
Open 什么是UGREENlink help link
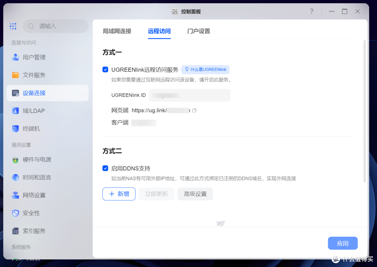(206, 69)
